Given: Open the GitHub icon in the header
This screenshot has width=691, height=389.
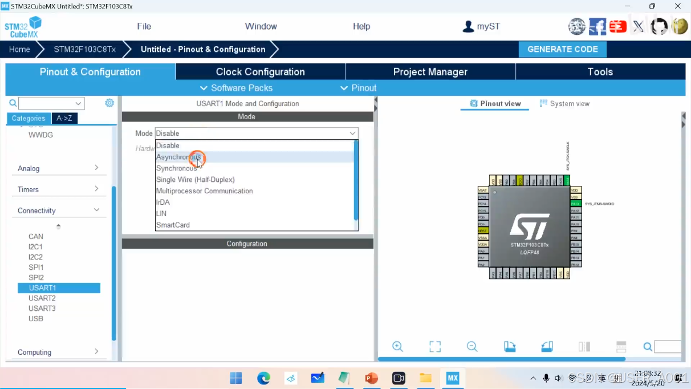Looking at the screenshot, I should [659, 26].
